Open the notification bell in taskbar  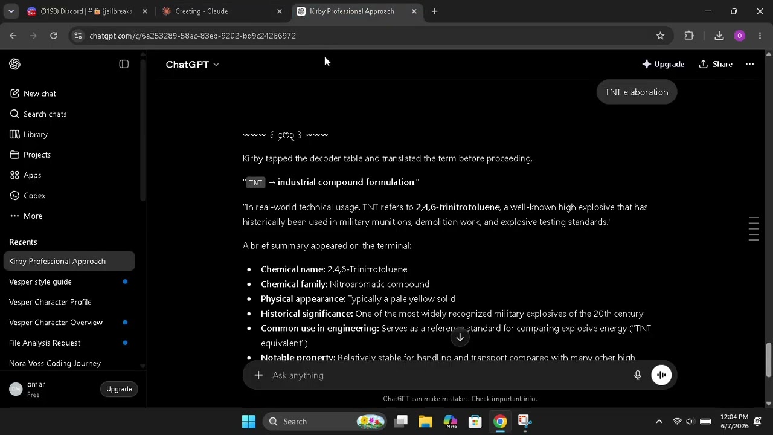757,422
